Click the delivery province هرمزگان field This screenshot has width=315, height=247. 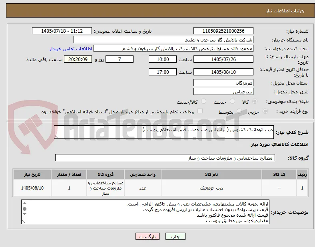coord(223,83)
